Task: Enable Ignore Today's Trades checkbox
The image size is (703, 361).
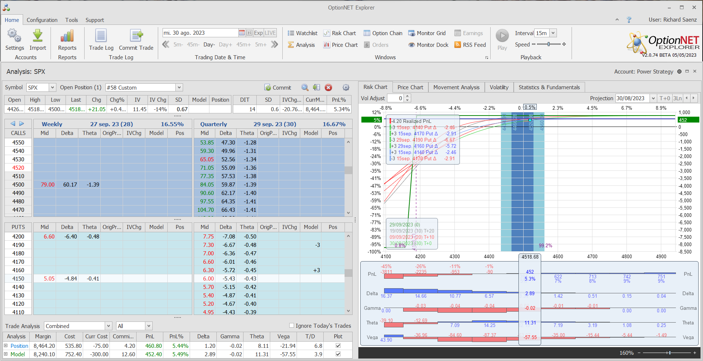Action: tap(291, 326)
